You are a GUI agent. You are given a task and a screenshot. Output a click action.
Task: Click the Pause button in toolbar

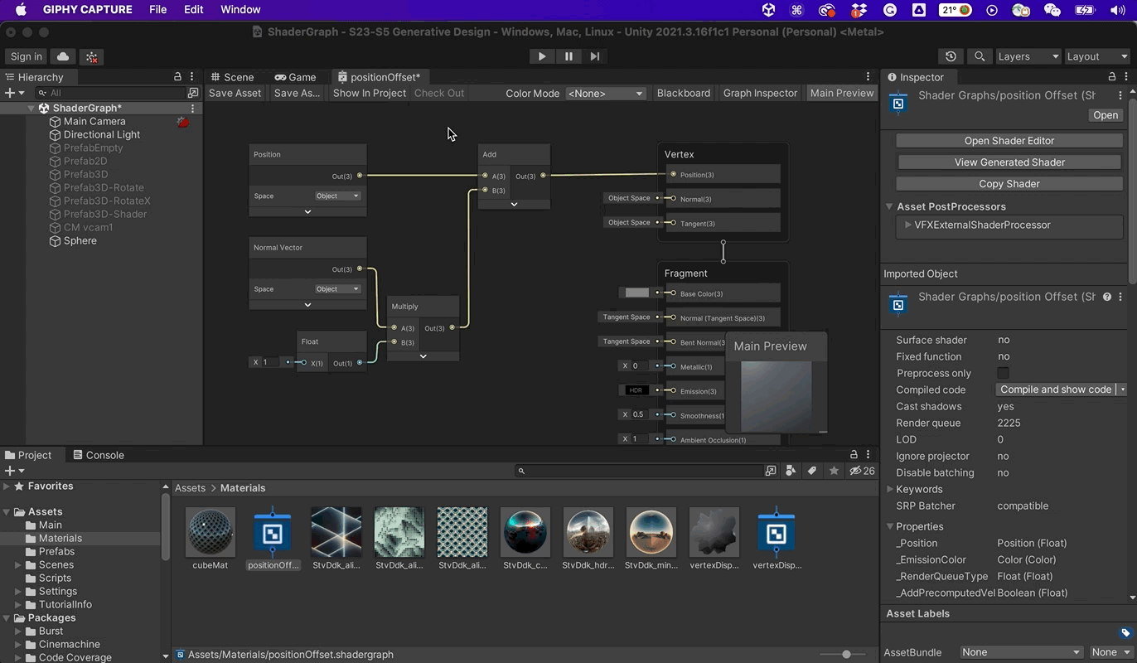(568, 56)
